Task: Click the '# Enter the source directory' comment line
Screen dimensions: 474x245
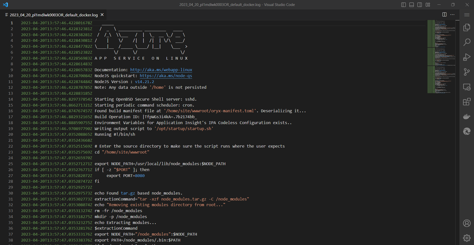Action: click(189, 146)
